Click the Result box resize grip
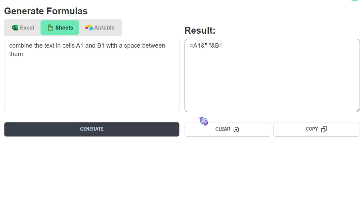Screen dimensions: 363x204 pos(358,110)
